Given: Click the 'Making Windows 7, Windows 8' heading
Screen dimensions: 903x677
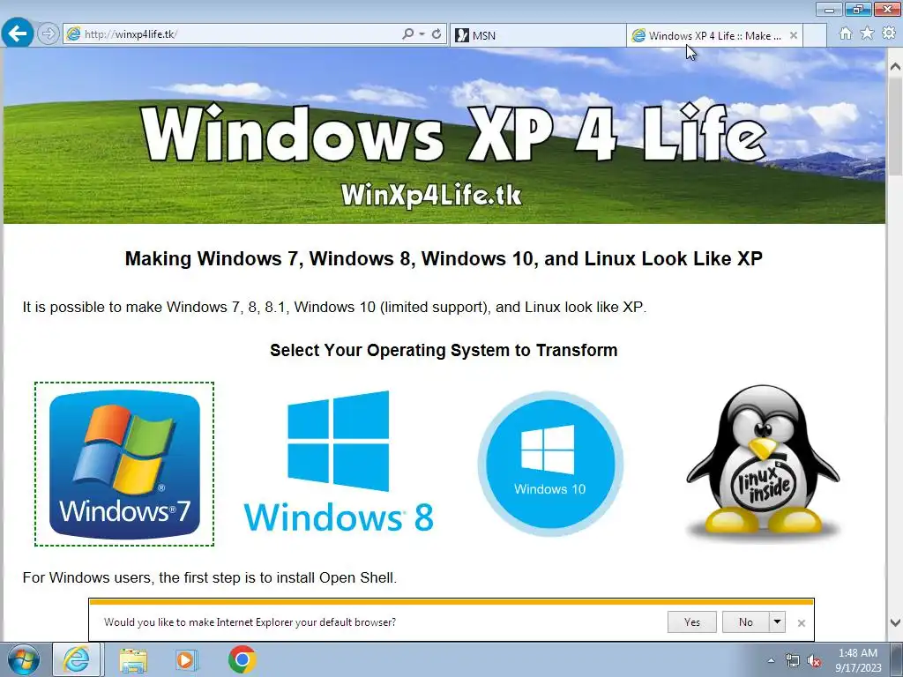Looking at the screenshot, I should click(444, 258).
